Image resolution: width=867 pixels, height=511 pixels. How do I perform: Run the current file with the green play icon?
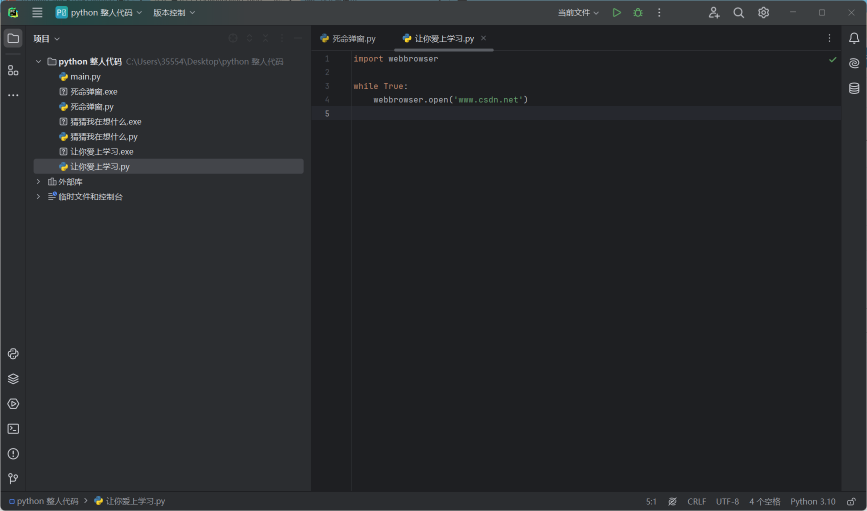coord(616,12)
